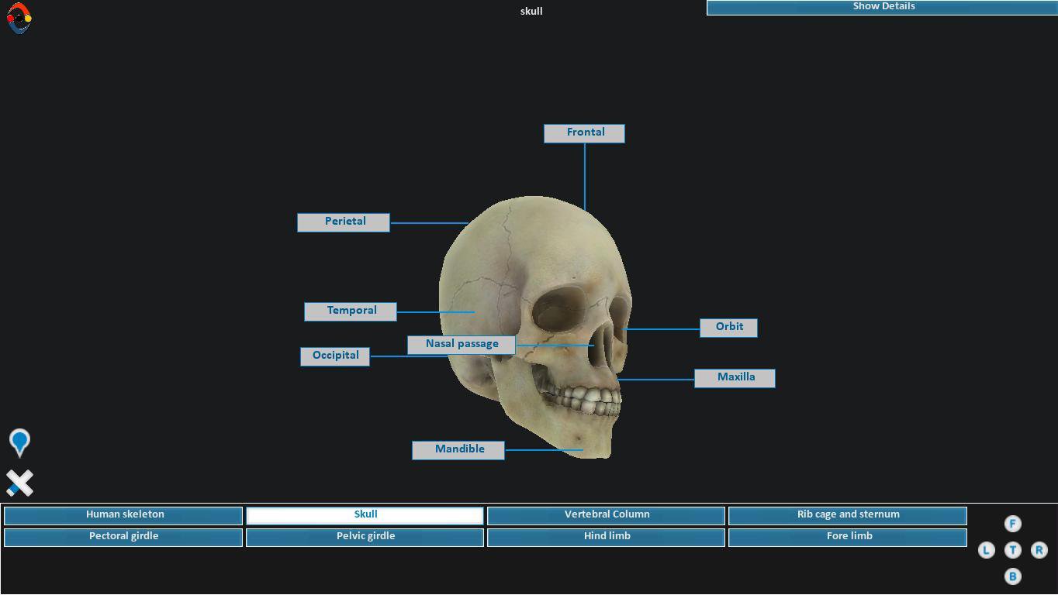Select the R right view button
The height and width of the screenshot is (595, 1058).
(1039, 550)
